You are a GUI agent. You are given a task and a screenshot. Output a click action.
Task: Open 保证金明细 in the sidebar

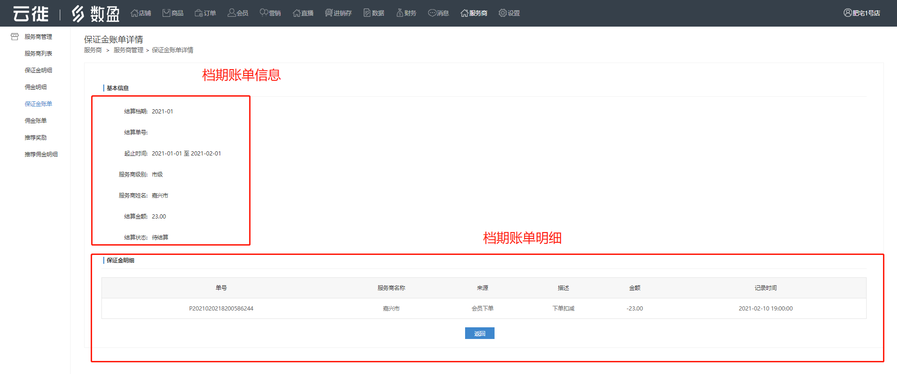point(38,71)
